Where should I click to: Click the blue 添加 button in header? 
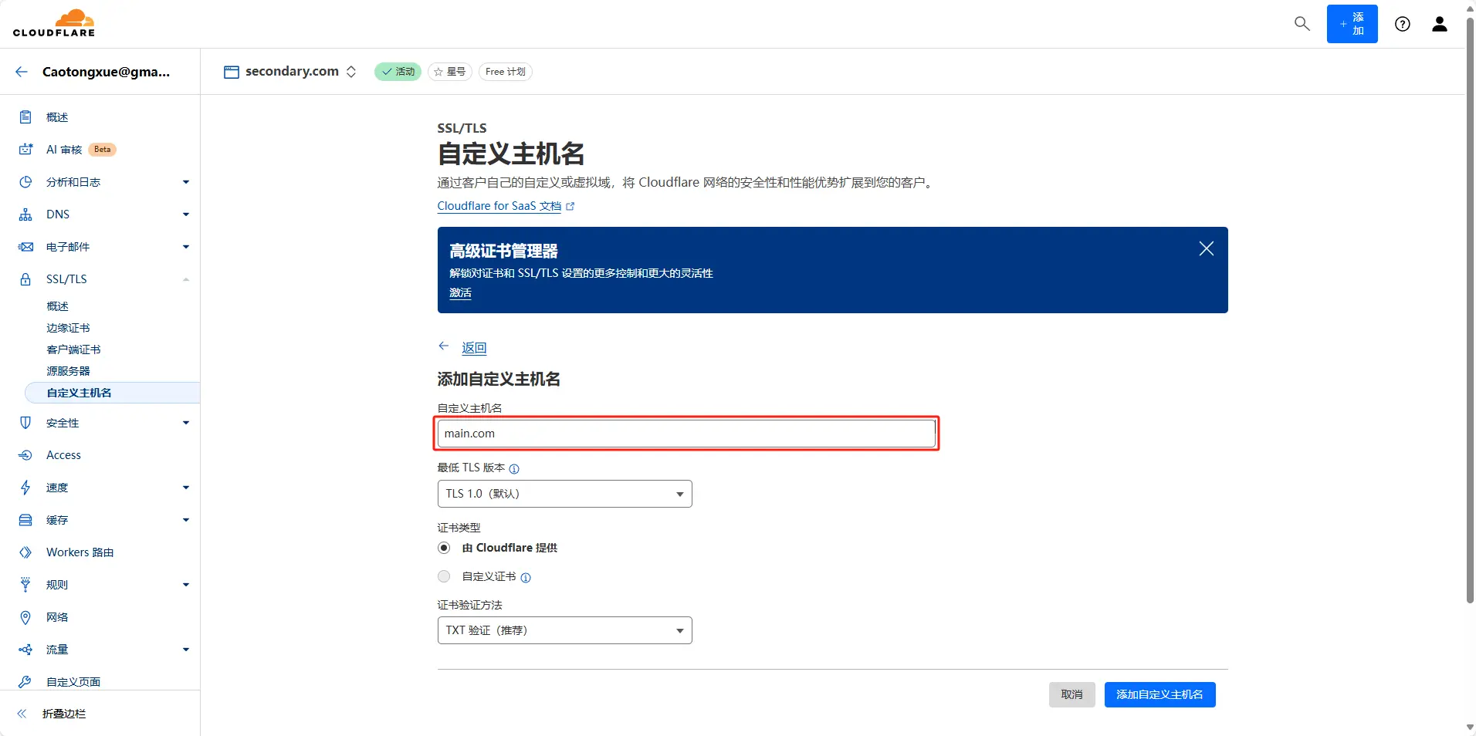[1352, 24]
